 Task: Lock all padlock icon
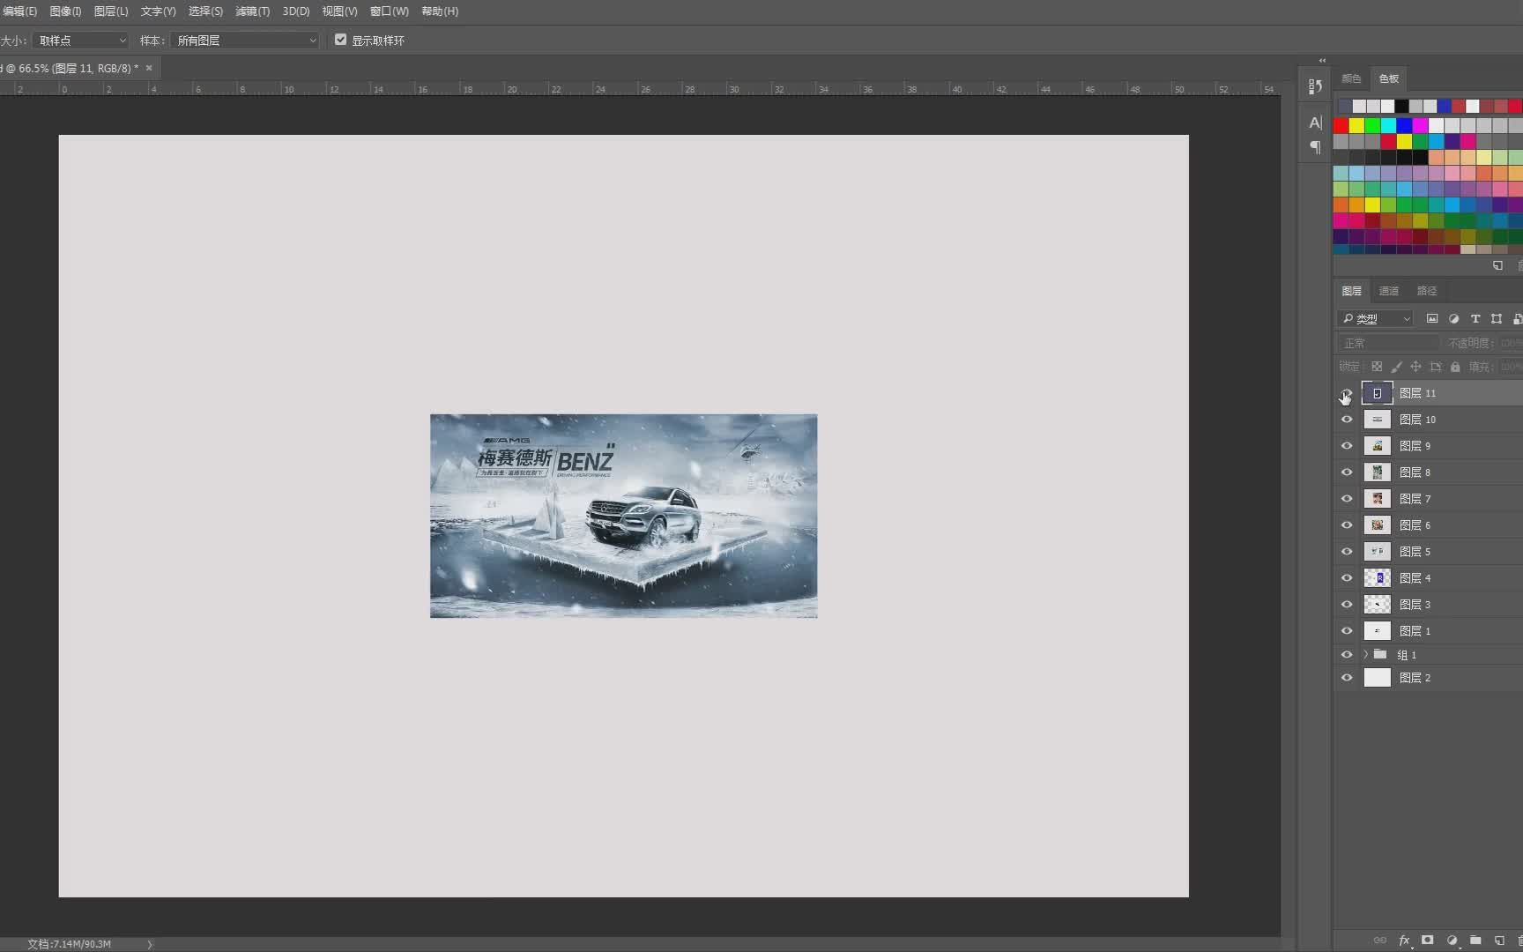pos(1455,367)
